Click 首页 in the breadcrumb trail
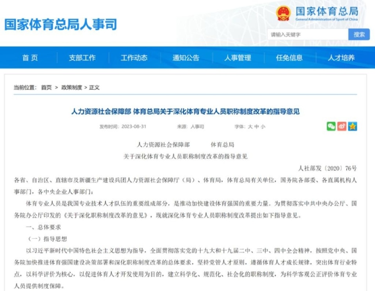The width and height of the screenshot is (375, 291). 46,87
